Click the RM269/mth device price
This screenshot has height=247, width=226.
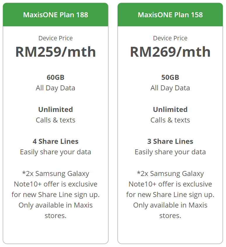pos(170,52)
